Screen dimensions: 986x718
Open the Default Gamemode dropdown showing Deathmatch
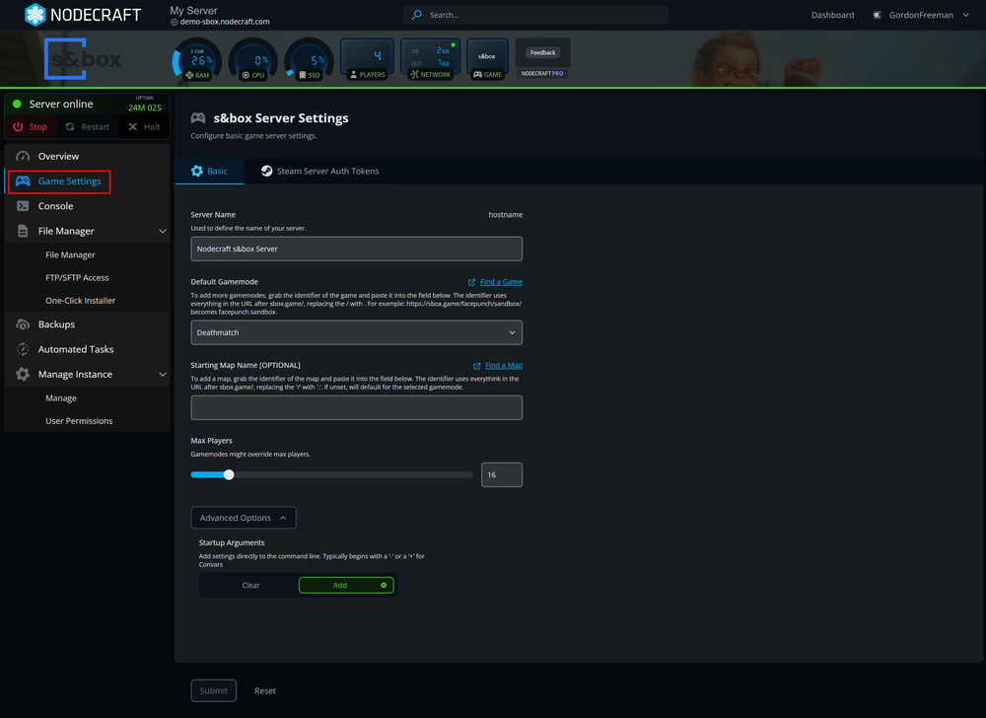pyautogui.click(x=357, y=331)
